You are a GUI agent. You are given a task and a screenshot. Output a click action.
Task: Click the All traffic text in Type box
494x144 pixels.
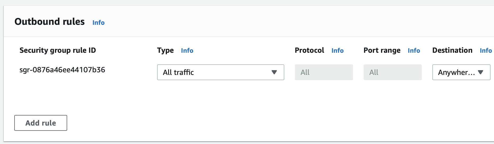point(178,72)
